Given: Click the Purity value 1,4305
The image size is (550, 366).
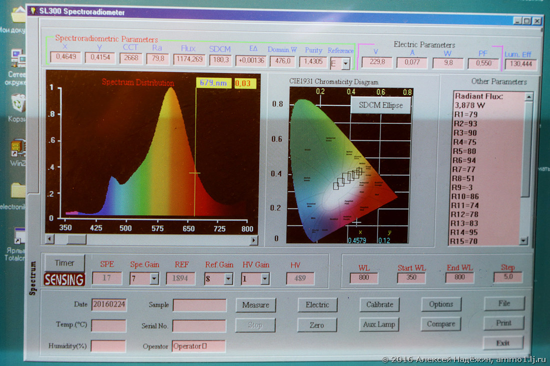Looking at the screenshot, I should (313, 61).
